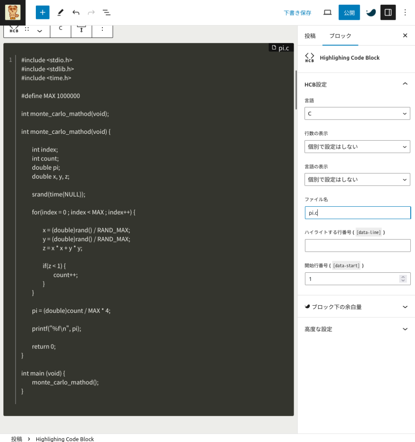Click the Preview laptop icon
The width and height of the screenshot is (415, 442).
tap(327, 13)
